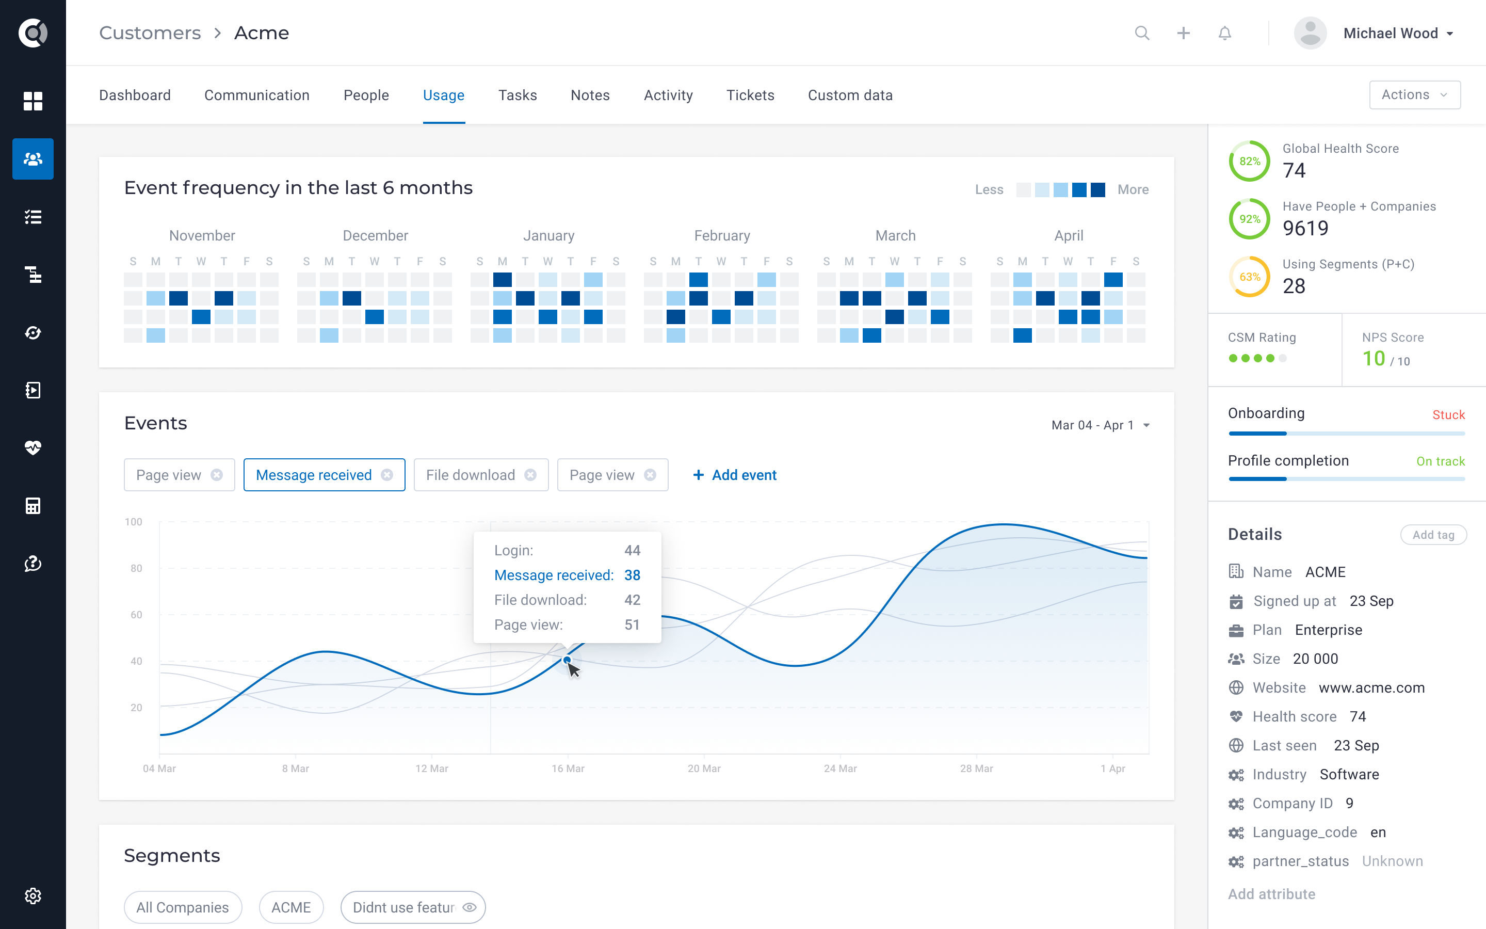Viewport: 1486px width, 929px height.
Task: Click the Health monitoring icon in sidebar
Action: click(31, 447)
